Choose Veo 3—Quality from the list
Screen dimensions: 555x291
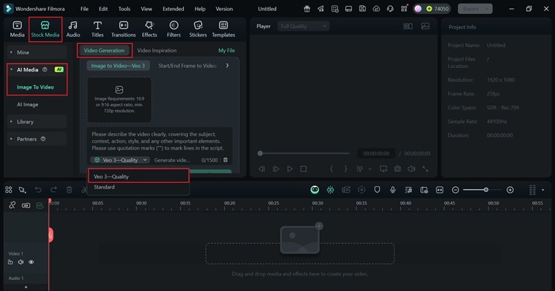coord(138,177)
